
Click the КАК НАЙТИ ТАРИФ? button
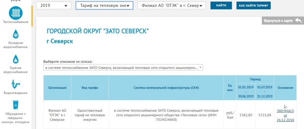(x=253, y=6)
